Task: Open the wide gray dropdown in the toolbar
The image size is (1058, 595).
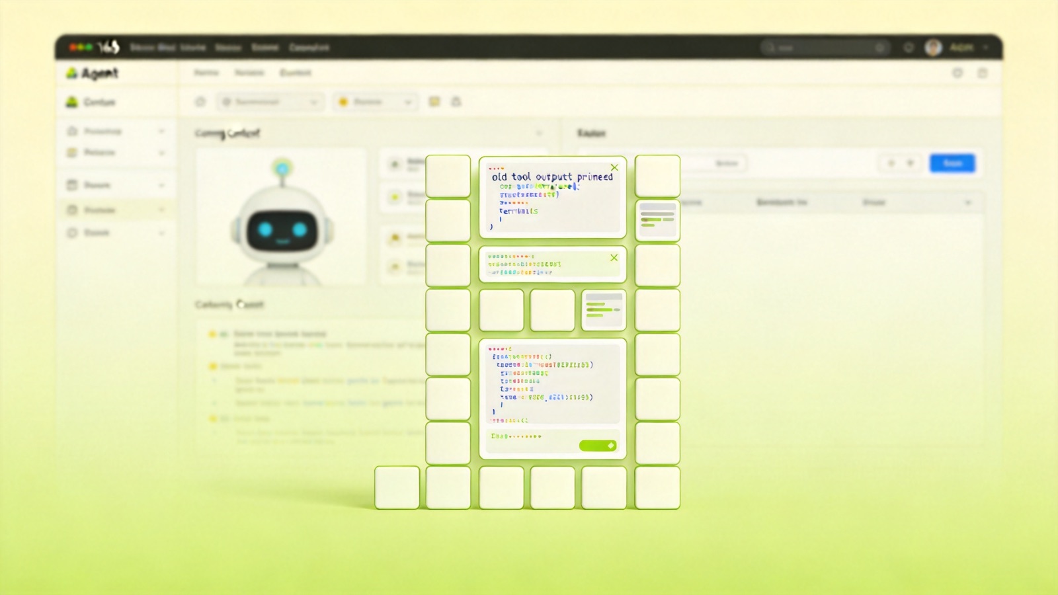Action: (x=271, y=102)
